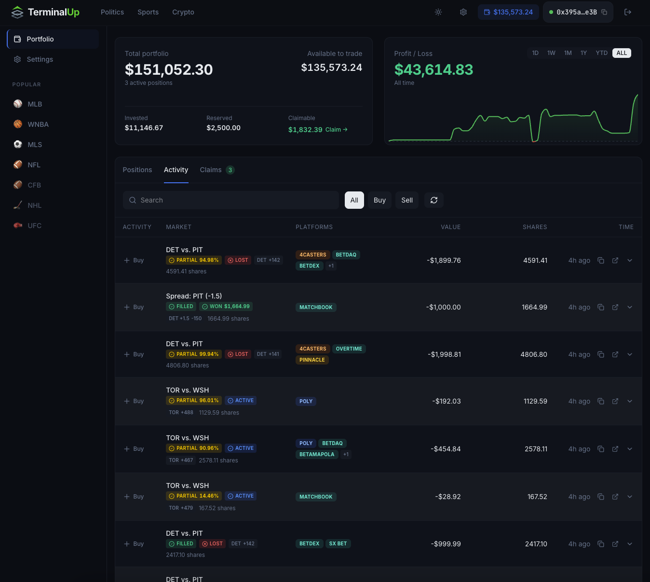The height and width of the screenshot is (582, 650).
Task: Copy the -$1,899.76 DET vs. PIT trade
Action: tap(601, 260)
